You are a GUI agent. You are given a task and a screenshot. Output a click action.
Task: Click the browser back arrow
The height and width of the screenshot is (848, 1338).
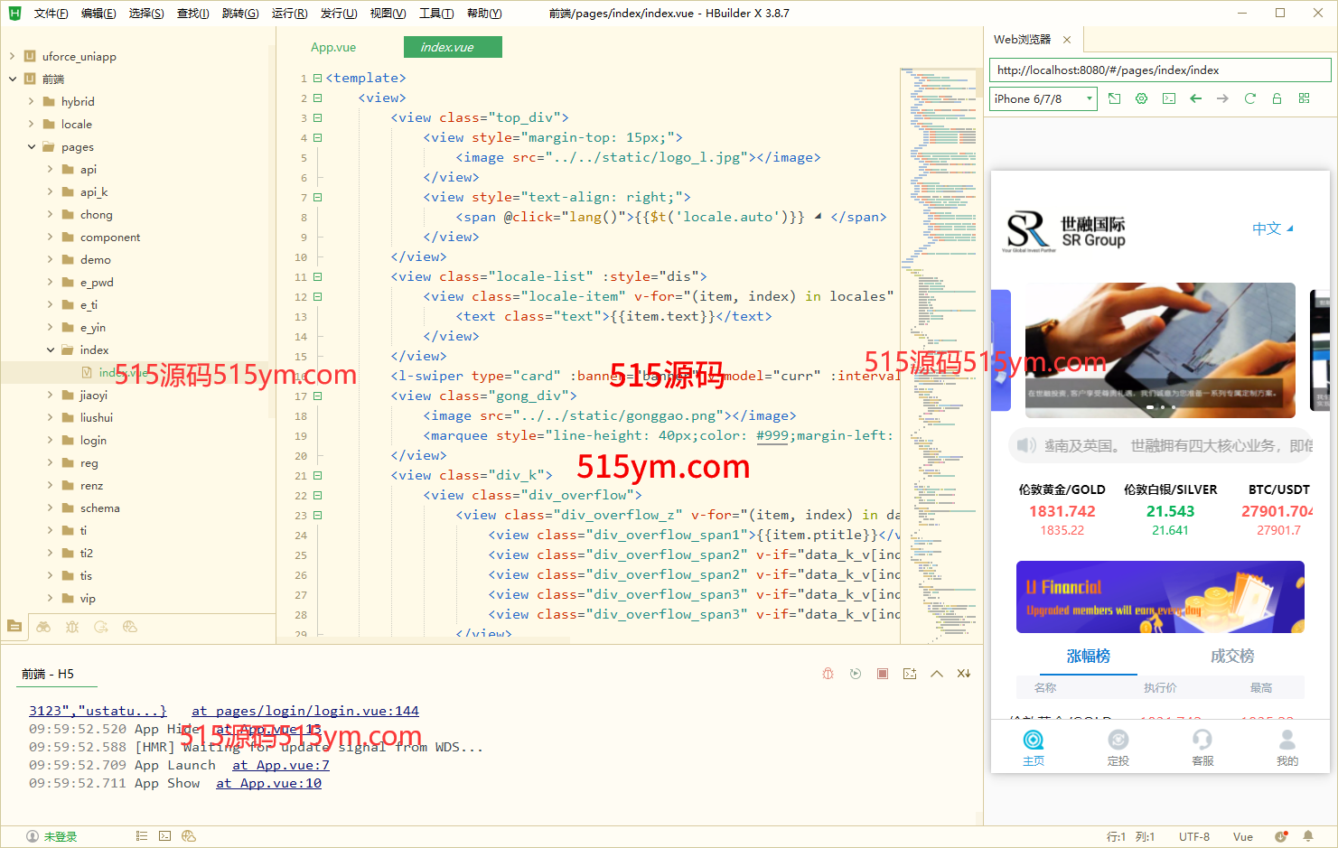(1195, 98)
